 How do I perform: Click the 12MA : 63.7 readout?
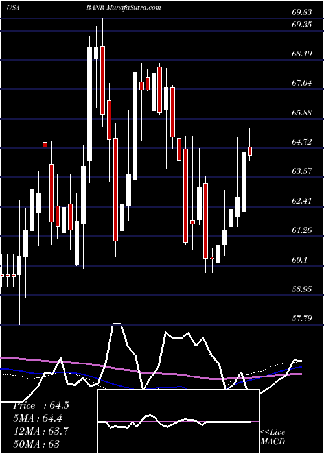click(x=41, y=431)
